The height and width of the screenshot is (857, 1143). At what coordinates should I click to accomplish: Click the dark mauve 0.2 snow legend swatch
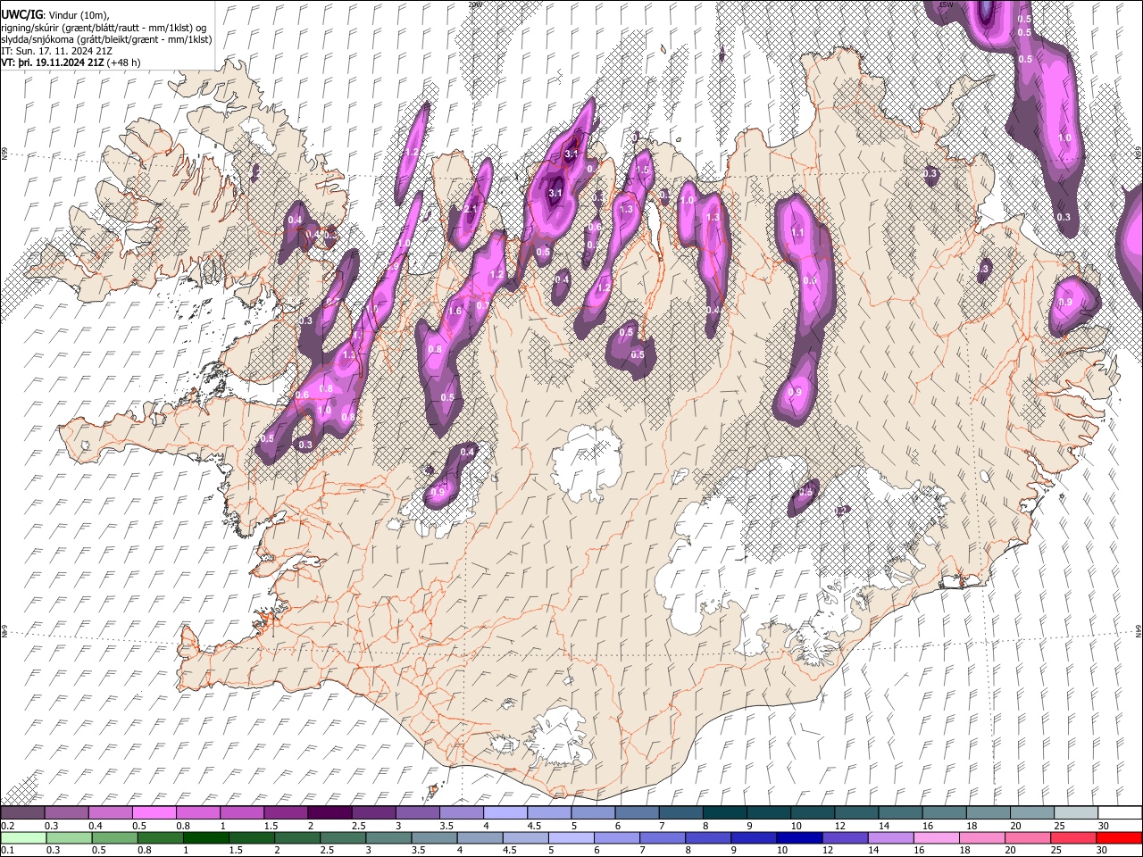click(23, 812)
